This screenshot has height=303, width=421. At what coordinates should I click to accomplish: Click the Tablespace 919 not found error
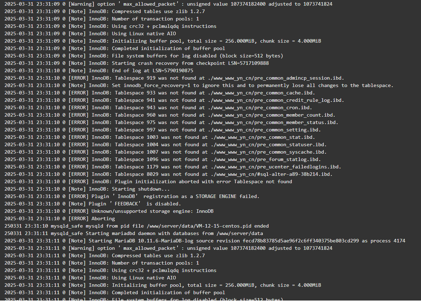click(174, 78)
